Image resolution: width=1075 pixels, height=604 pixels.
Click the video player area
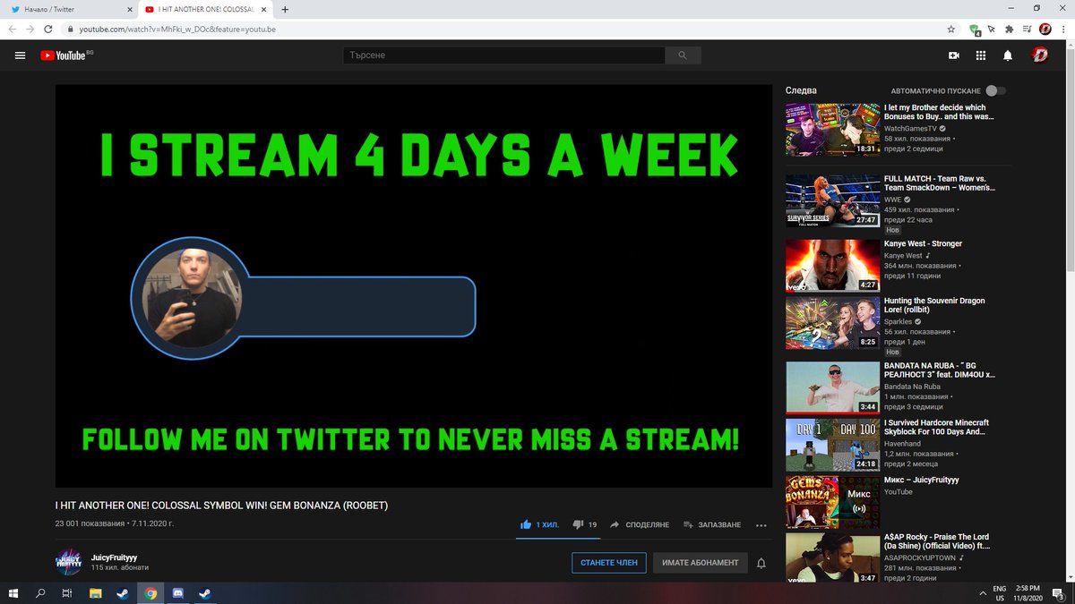tap(414, 286)
